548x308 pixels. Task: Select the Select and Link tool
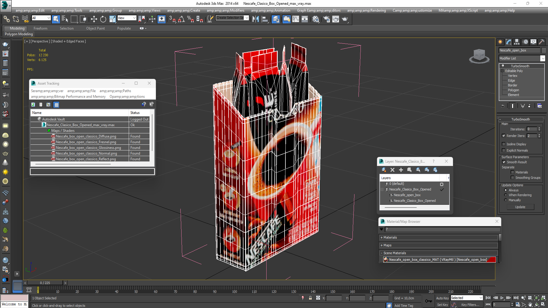click(6, 19)
